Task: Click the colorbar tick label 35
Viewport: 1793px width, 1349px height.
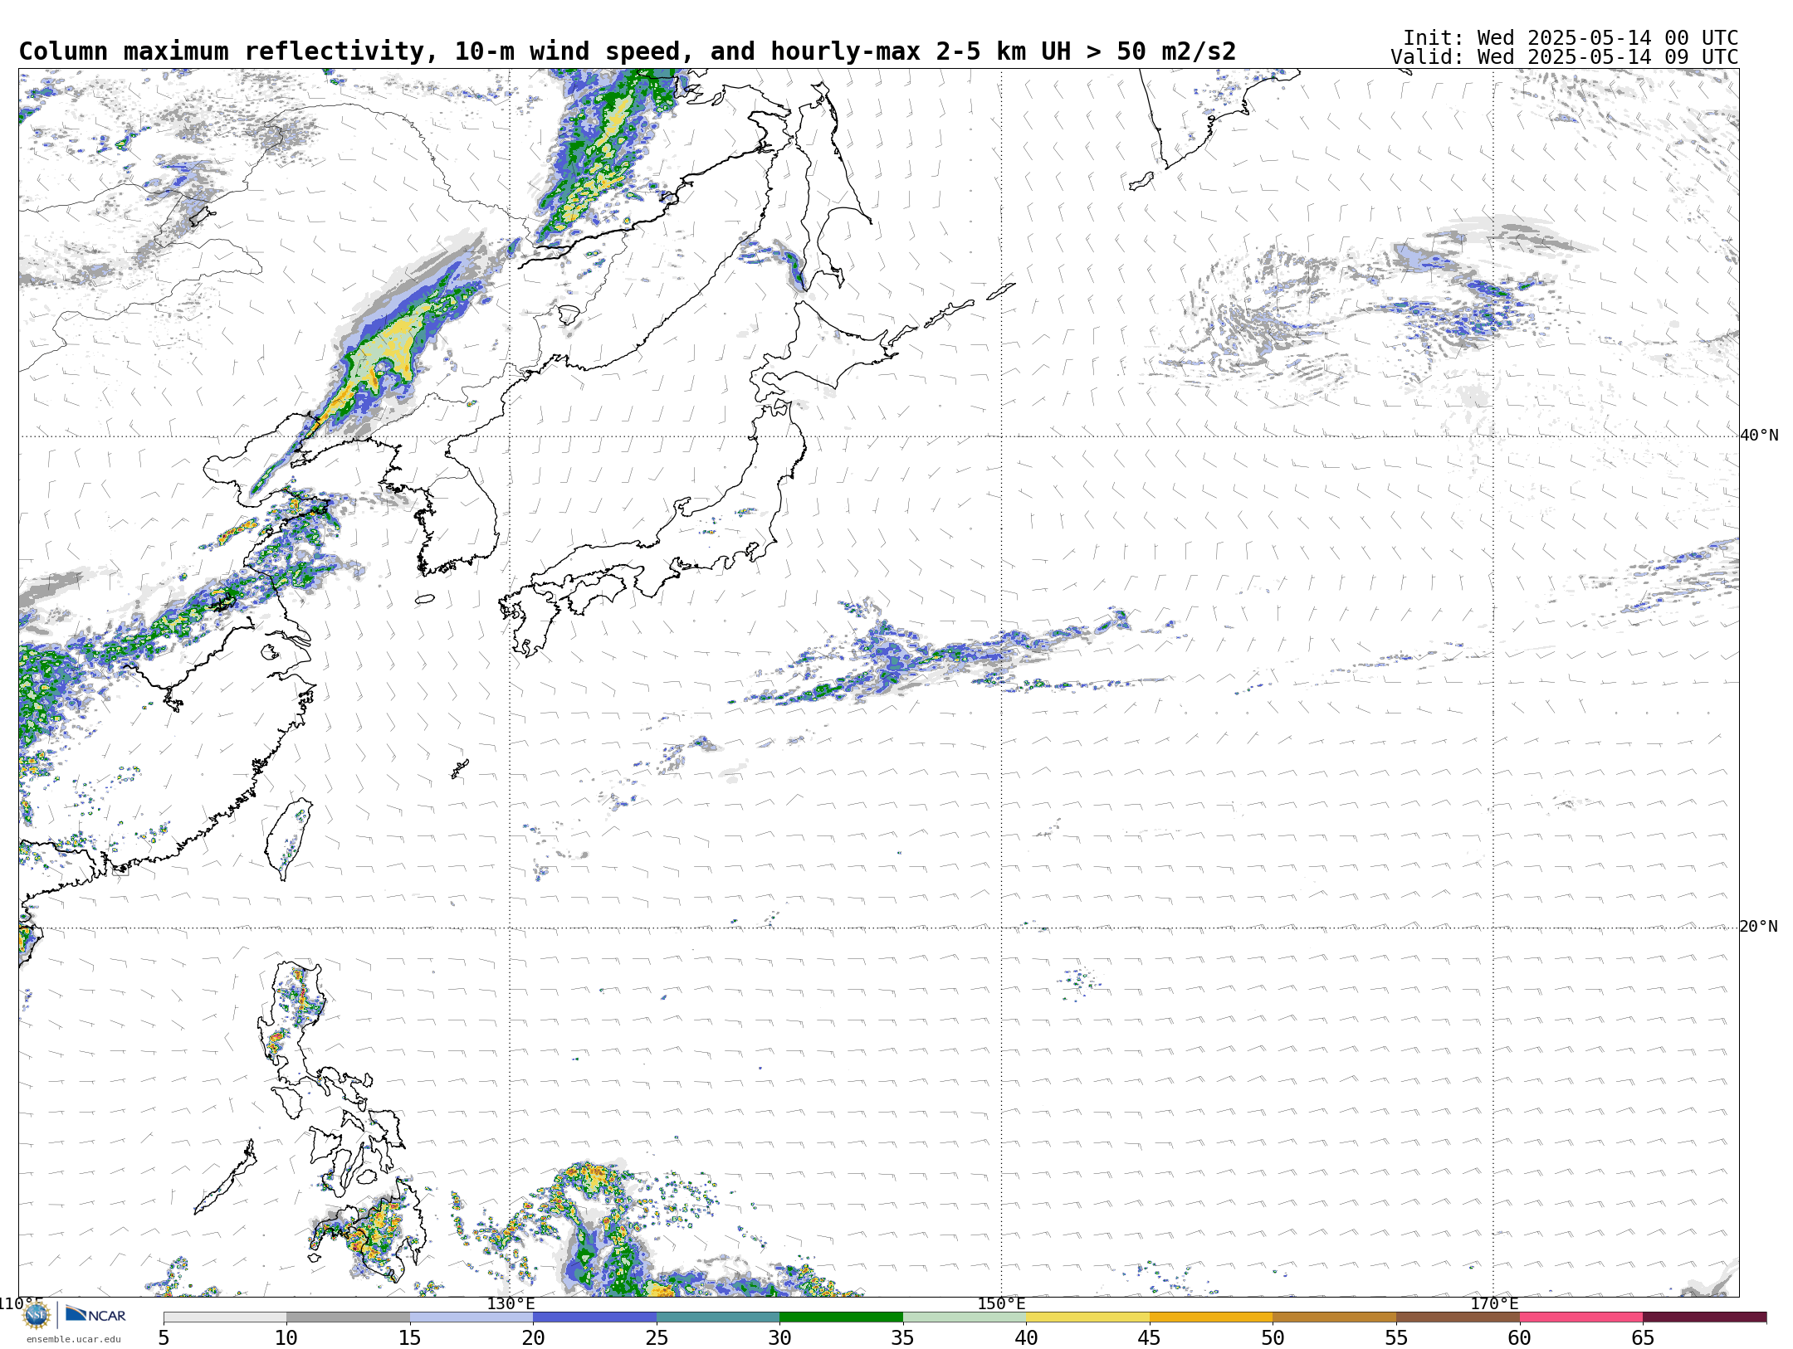Action: [903, 1338]
